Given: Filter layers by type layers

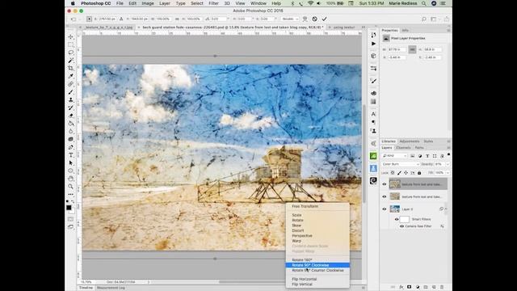Looking at the screenshot, I should tap(427, 156).
